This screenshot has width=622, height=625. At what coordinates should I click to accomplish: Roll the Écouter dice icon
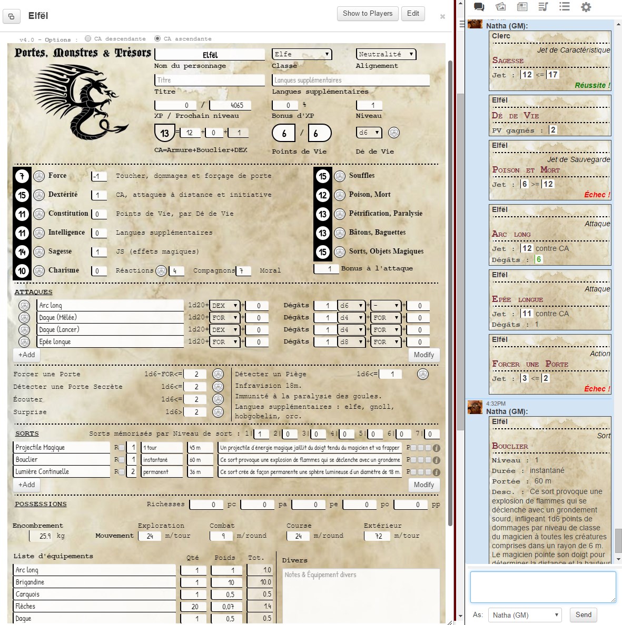[218, 399]
